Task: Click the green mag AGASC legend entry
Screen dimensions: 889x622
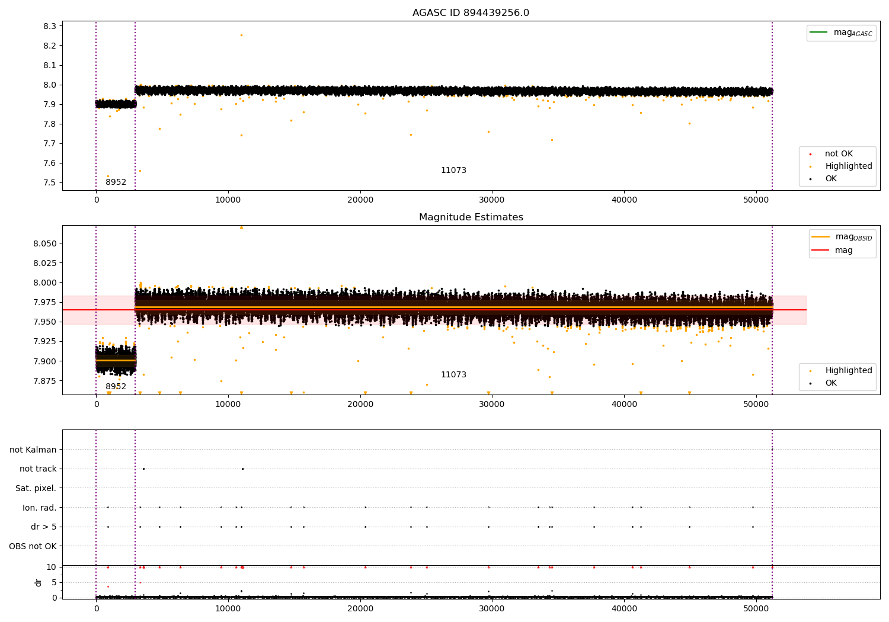Action: click(x=841, y=33)
